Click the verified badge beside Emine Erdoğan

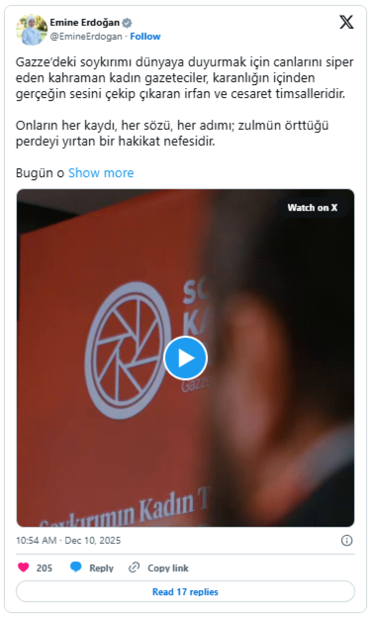[x=127, y=23]
